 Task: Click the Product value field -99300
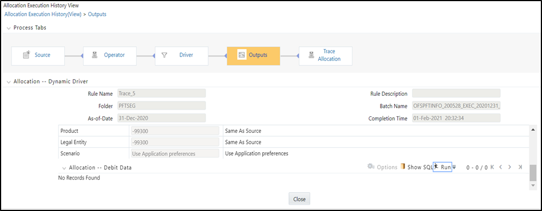coord(175,131)
